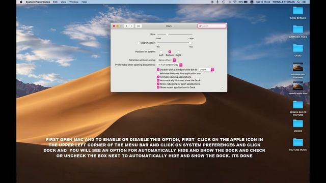Click the battery status icon
The width and height of the screenshot is (326, 183).
coord(246,2)
